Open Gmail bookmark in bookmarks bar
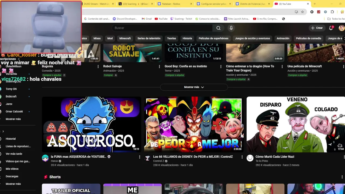Image resolution: width=345 pixels, height=194 pixels. point(147,19)
